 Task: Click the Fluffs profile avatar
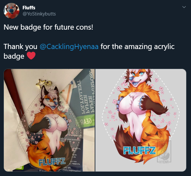12,11
